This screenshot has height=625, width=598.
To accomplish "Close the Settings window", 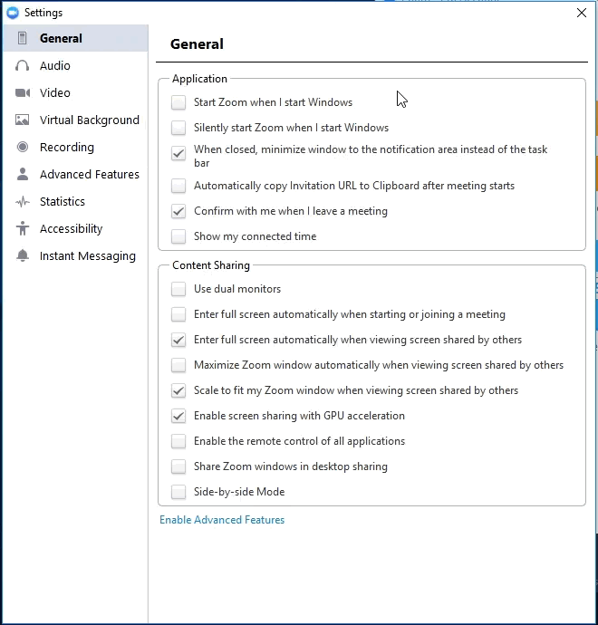I will 582,13.
